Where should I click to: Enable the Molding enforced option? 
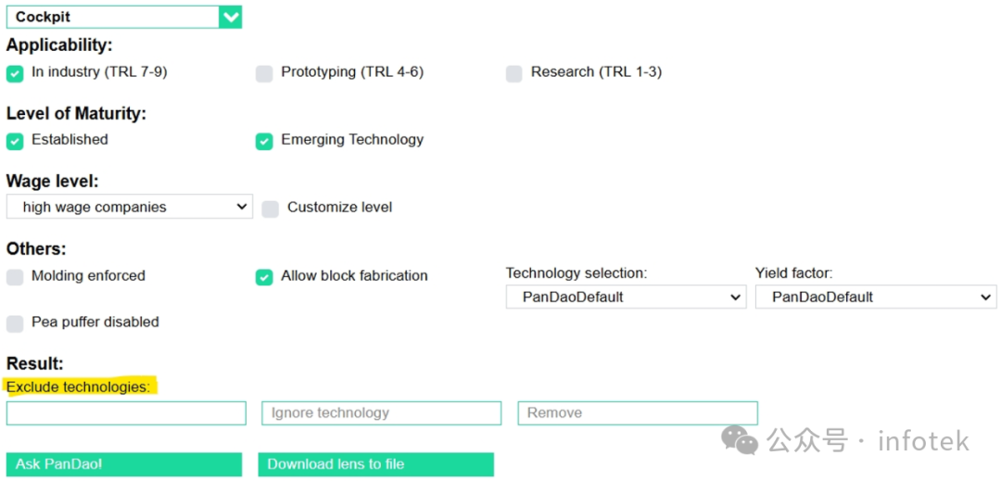click(15, 277)
